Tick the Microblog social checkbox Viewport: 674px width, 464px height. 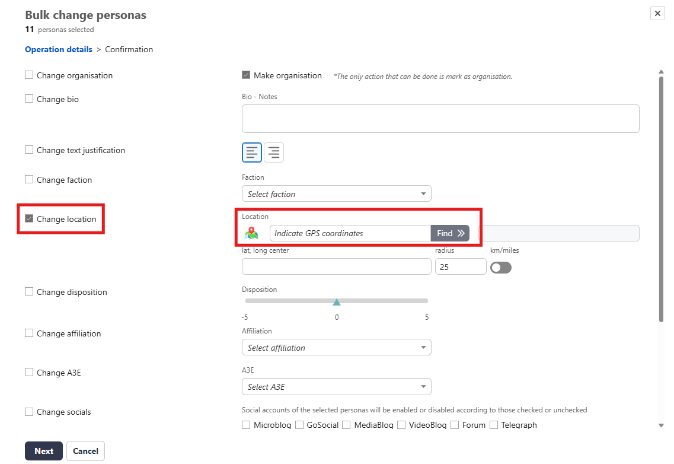tap(246, 425)
